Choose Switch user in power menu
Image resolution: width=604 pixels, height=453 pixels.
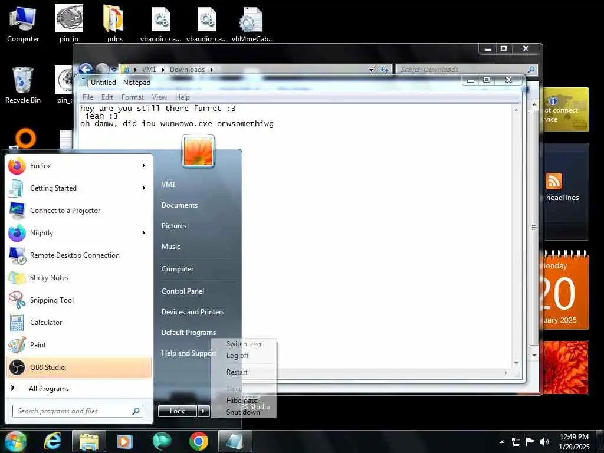coord(244,344)
